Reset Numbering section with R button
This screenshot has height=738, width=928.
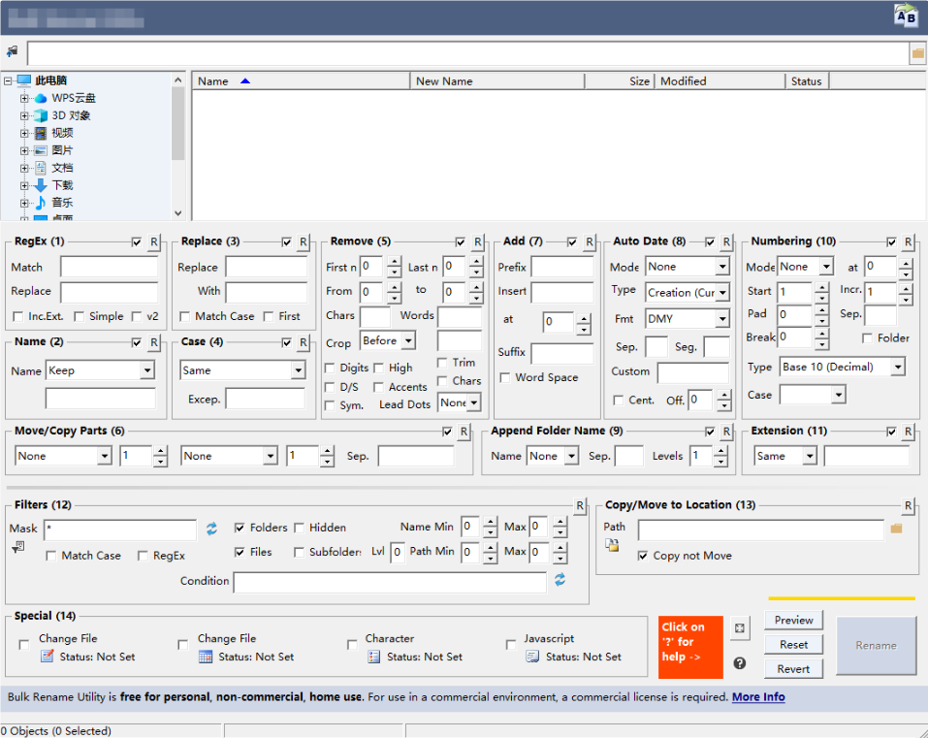tap(908, 242)
